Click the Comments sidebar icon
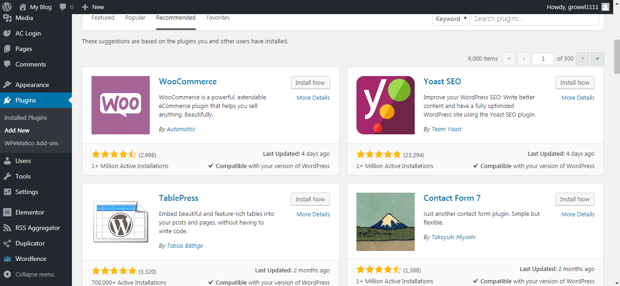 pos(7,64)
